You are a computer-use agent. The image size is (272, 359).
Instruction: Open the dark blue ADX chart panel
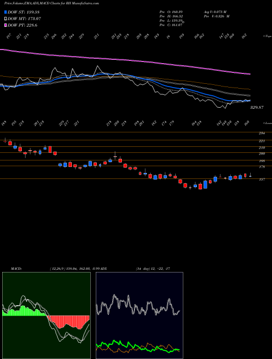click(x=139, y=315)
